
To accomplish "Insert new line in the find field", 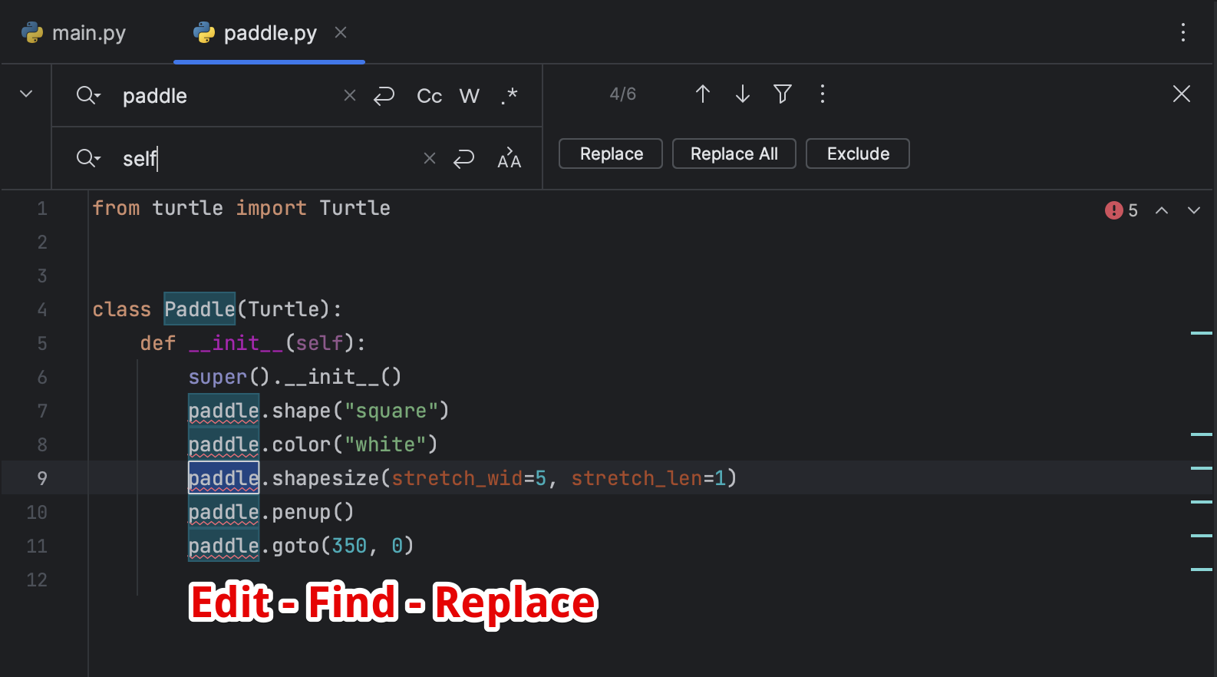I will coord(384,95).
